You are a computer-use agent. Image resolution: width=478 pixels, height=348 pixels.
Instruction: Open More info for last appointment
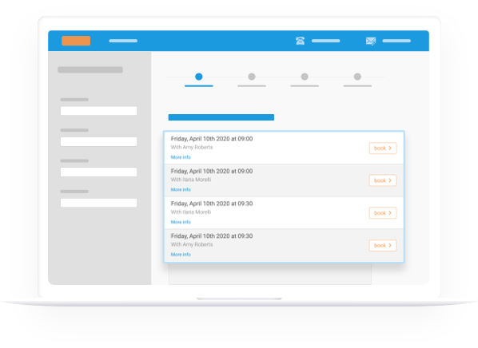181,255
